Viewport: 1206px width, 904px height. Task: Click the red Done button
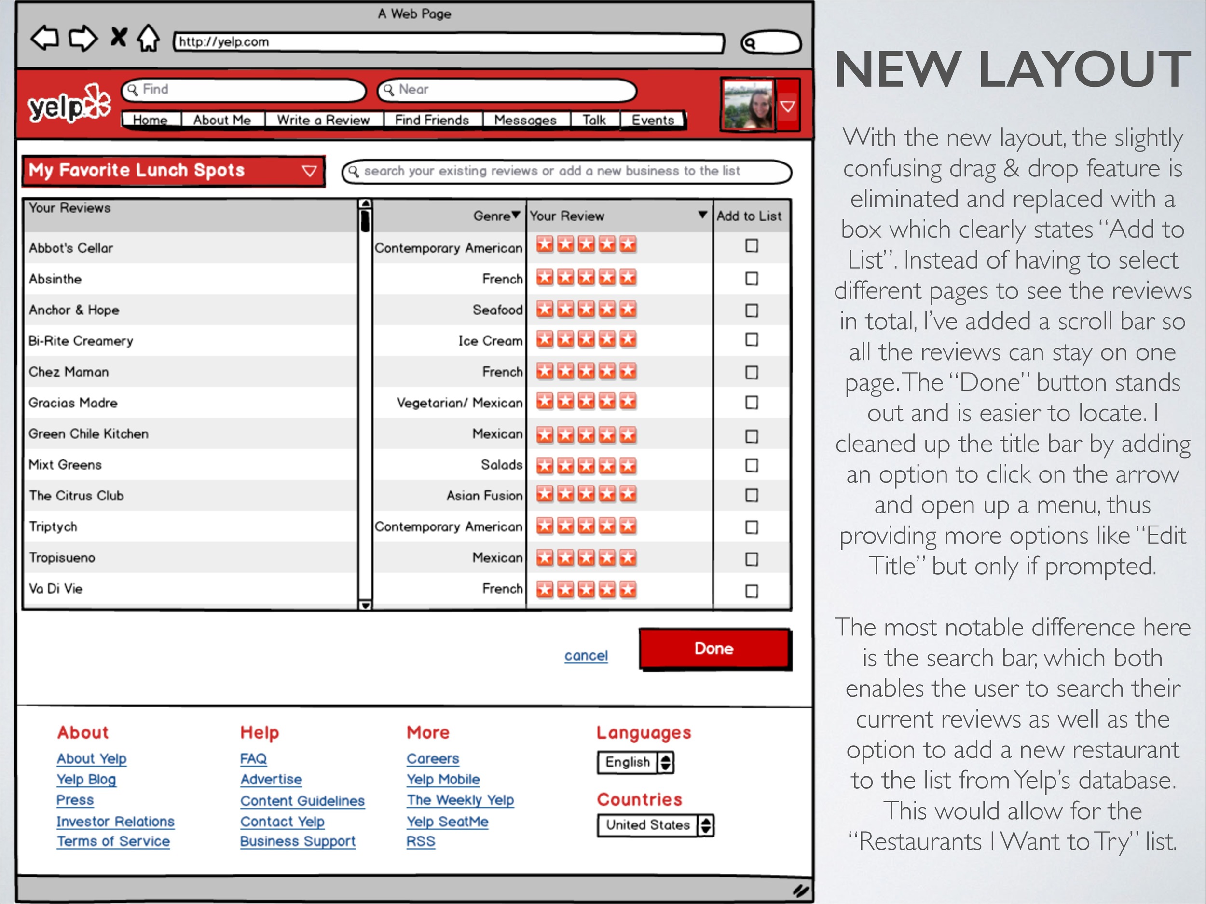715,648
